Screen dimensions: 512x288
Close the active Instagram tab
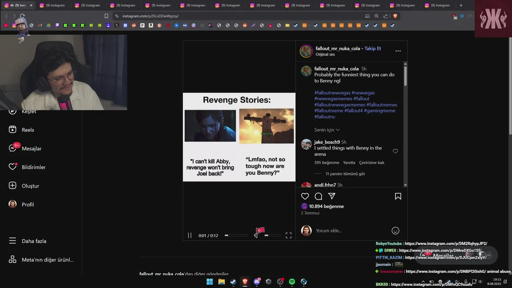pyautogui.click(x=31, y=5)
